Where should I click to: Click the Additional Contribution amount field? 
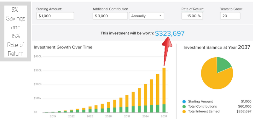point(110,16)
